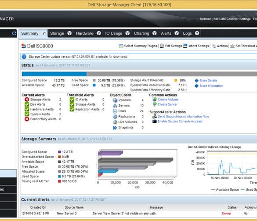This screenshot has width=257, height=221.
Task: Click the Created On column header
Action: (x=38, y=207)
